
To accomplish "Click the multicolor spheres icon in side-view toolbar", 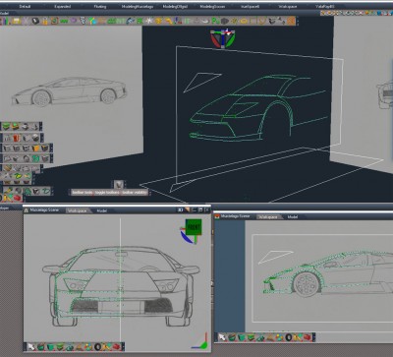I will (x=279, y=337).
